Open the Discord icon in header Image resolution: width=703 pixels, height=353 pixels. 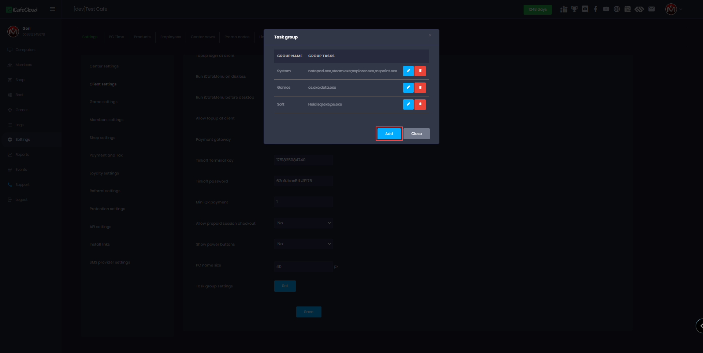tap(585, 9)
